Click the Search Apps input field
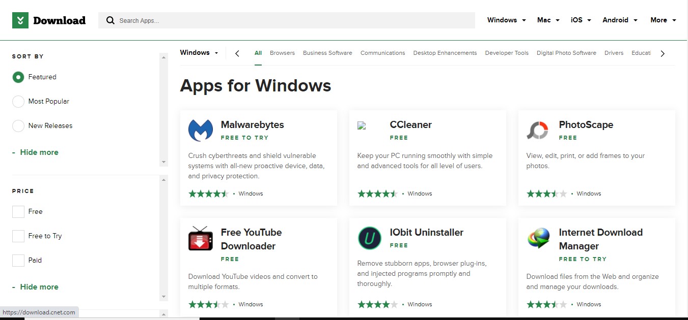The width and height of the screenshot is (688, 320). (x=287, y=20)
